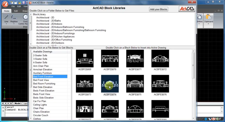Click the ActCAD logo in the dialog
This screenshot has width=225, height=122.
(x=187, y=9)
